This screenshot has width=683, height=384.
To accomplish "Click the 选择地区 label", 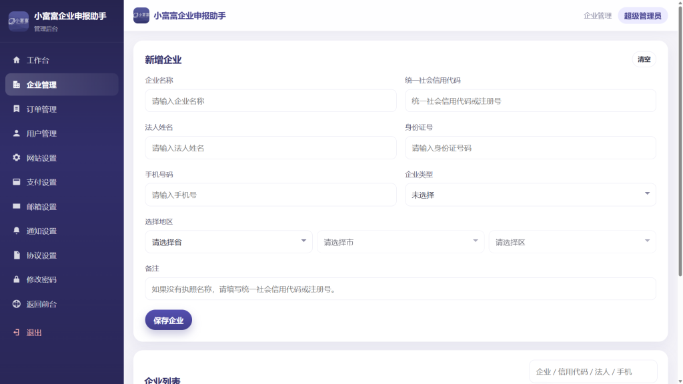I will pos(159,221).
